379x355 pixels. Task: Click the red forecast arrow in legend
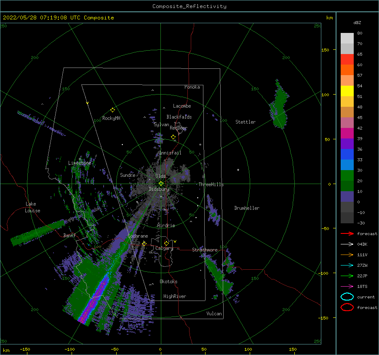coord(347,233)
